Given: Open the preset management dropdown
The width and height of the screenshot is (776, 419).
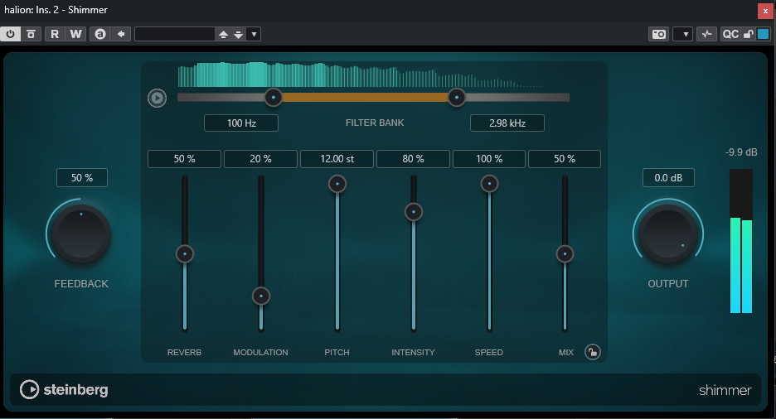Looking at the screenshot, I should coord(254,34).
